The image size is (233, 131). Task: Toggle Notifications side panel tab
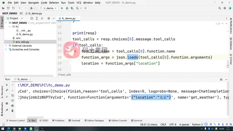(x=231, y=26)
